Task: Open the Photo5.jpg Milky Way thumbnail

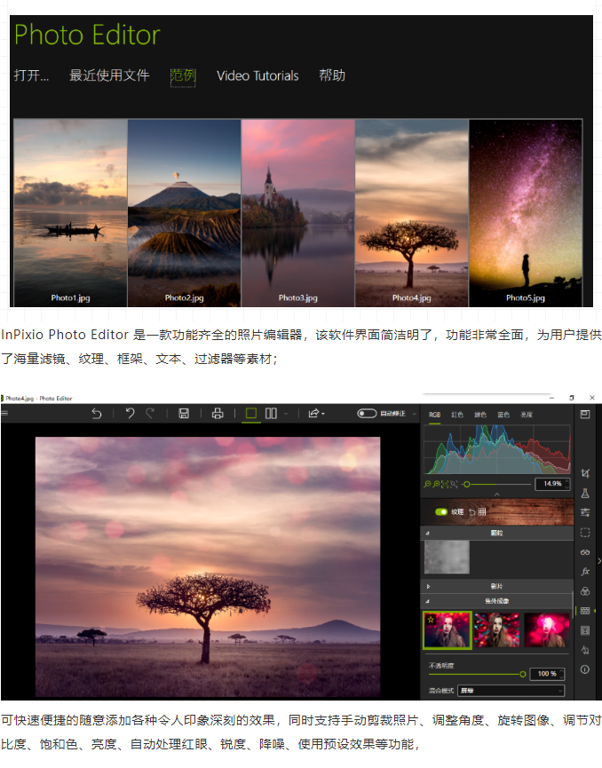Action: [x=526, y=213]
